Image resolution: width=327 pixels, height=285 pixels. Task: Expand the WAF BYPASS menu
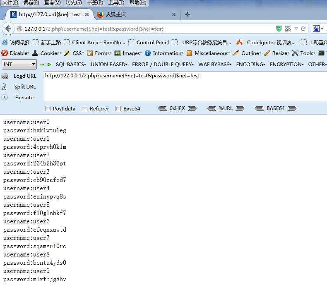click(214, 65)
